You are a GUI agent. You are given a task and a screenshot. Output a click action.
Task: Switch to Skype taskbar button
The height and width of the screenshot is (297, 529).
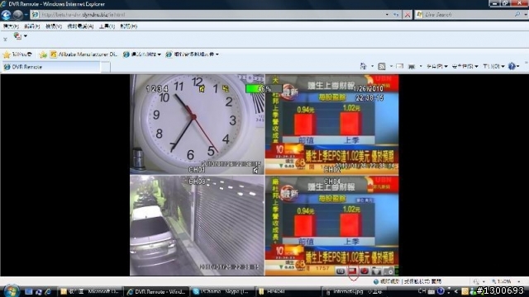(222, 291)
